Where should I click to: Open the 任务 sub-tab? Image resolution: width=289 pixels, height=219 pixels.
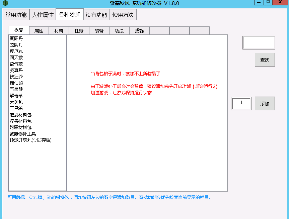pos(79,30)
